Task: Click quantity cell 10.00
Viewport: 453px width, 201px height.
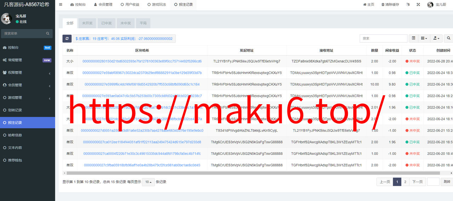Action: point(374,84)
